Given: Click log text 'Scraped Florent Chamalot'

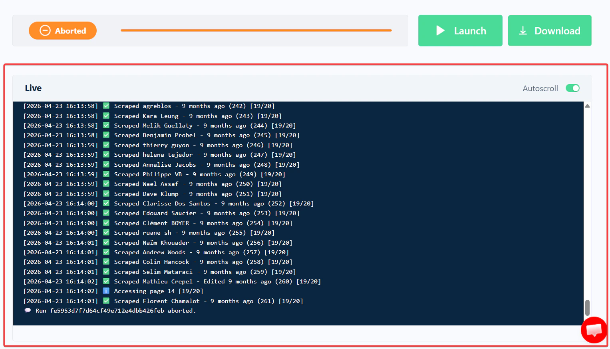Looking at the screenshot, I should (157, 301).
